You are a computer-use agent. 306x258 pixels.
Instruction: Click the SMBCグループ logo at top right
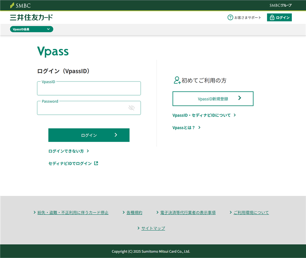pyautogui.click(x=280, y=5)
